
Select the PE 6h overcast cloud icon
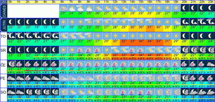63,78
